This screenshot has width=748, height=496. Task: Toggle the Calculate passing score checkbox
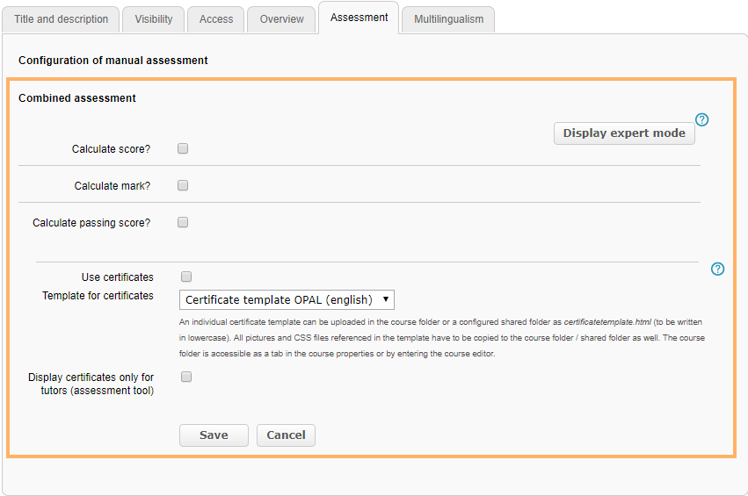(183, 223)
